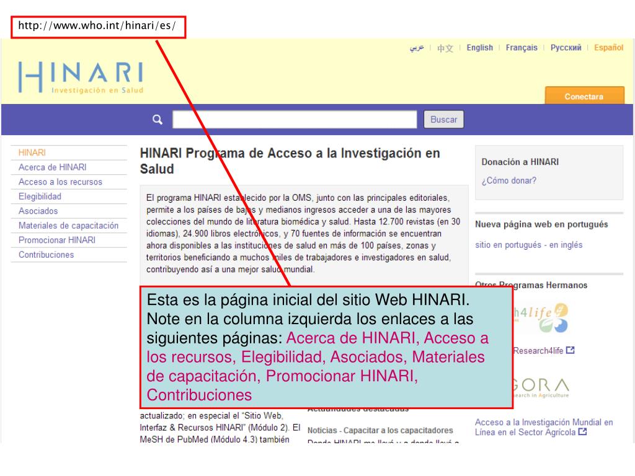Open HINARI in the left menu
The width and height of the screenshot is (635, 476).
pos(32,152)
